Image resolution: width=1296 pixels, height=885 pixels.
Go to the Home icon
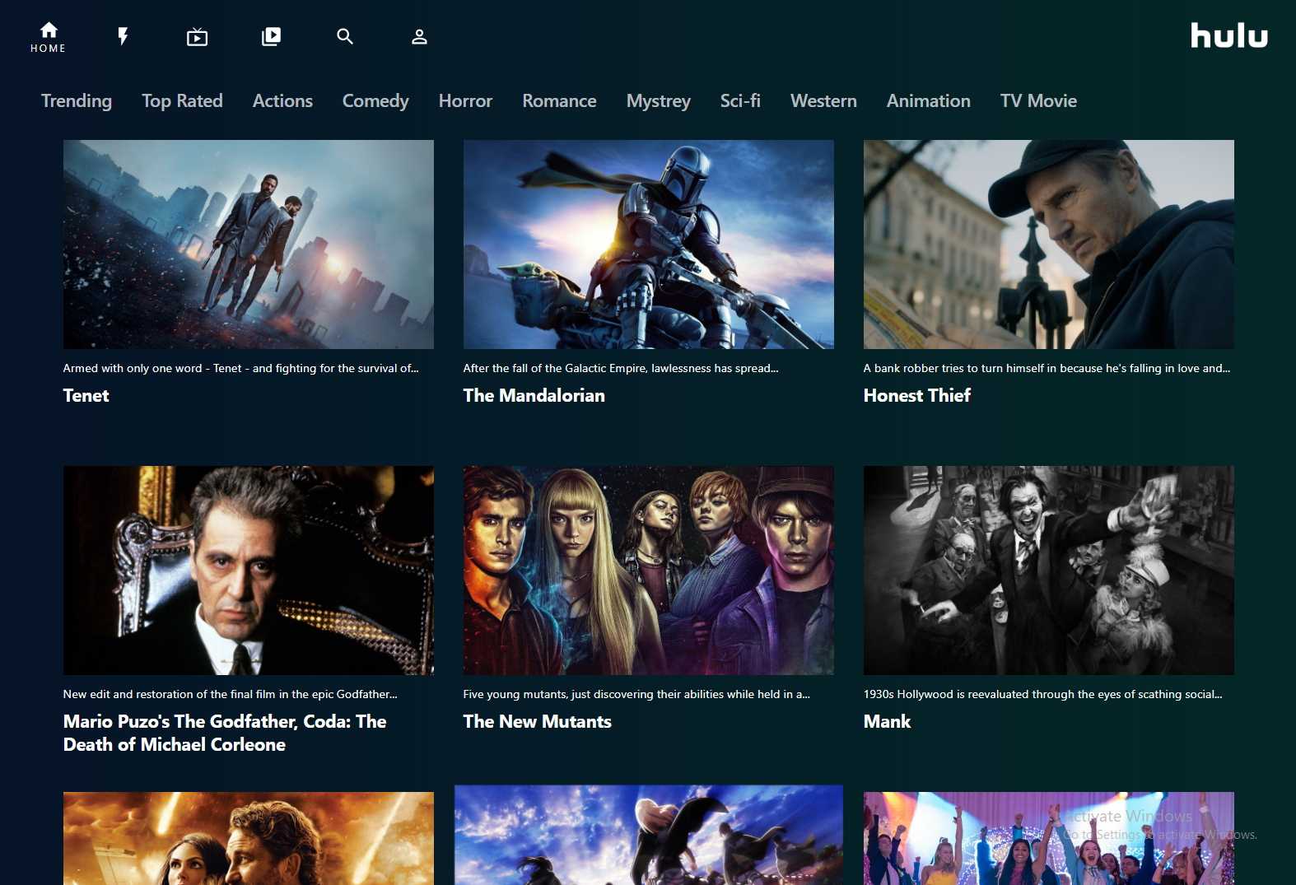[x=49, y=30]
